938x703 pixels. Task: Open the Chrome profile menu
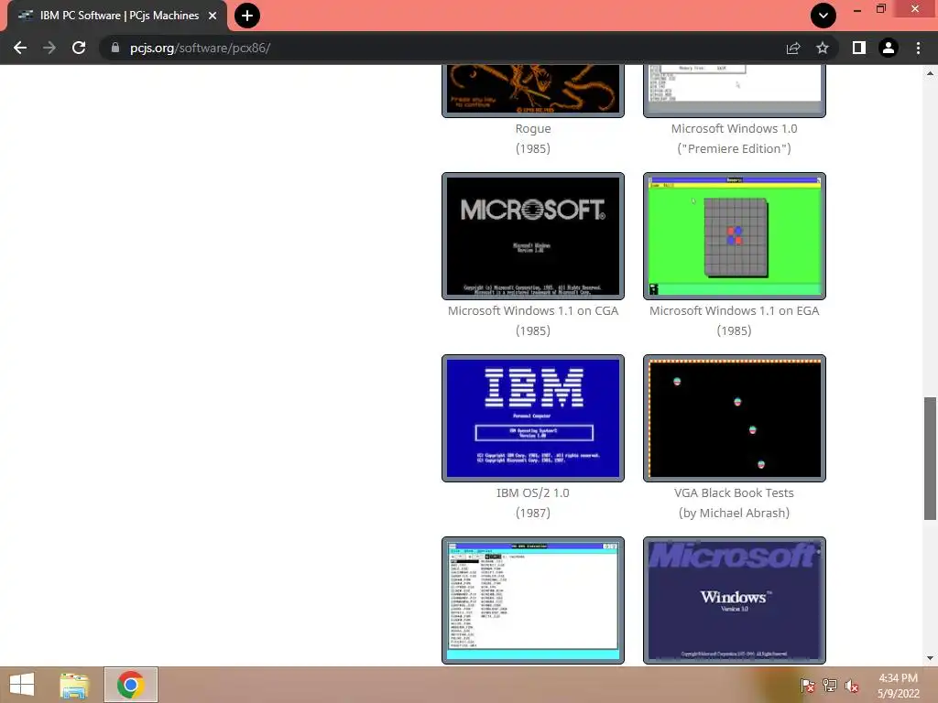889,48
